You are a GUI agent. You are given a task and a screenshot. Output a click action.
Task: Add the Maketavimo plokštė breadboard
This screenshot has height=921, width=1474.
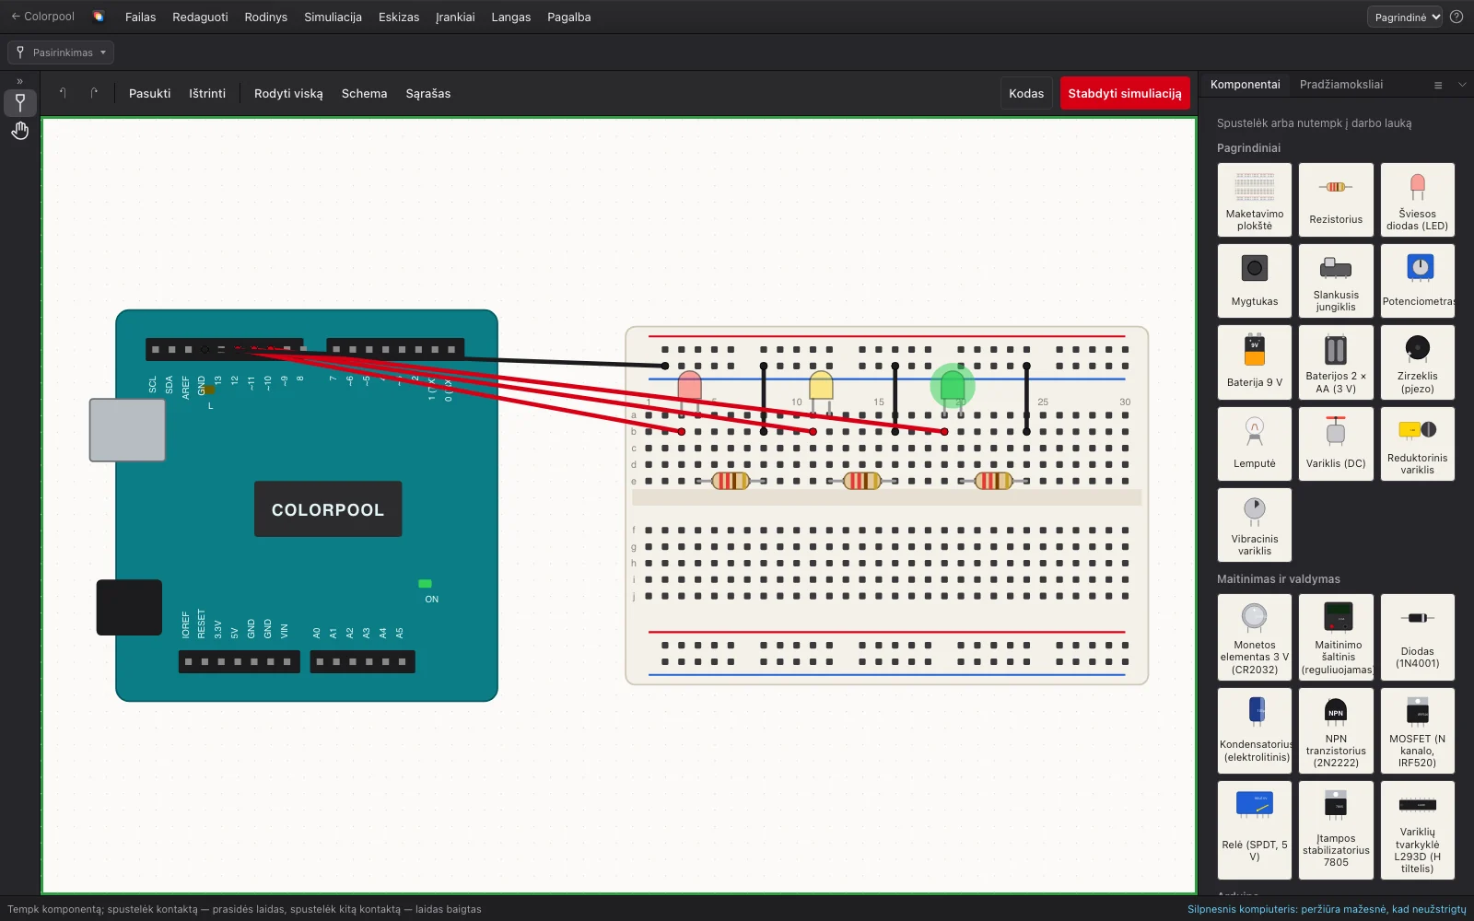click(x=1255, y=200)
